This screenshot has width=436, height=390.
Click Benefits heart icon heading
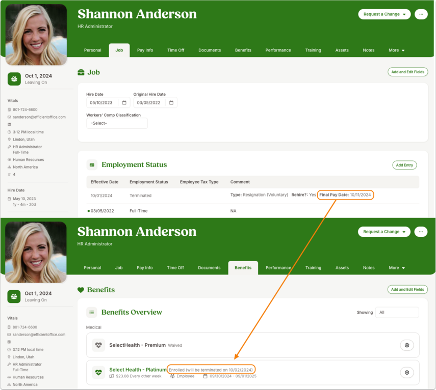[81, 290]
